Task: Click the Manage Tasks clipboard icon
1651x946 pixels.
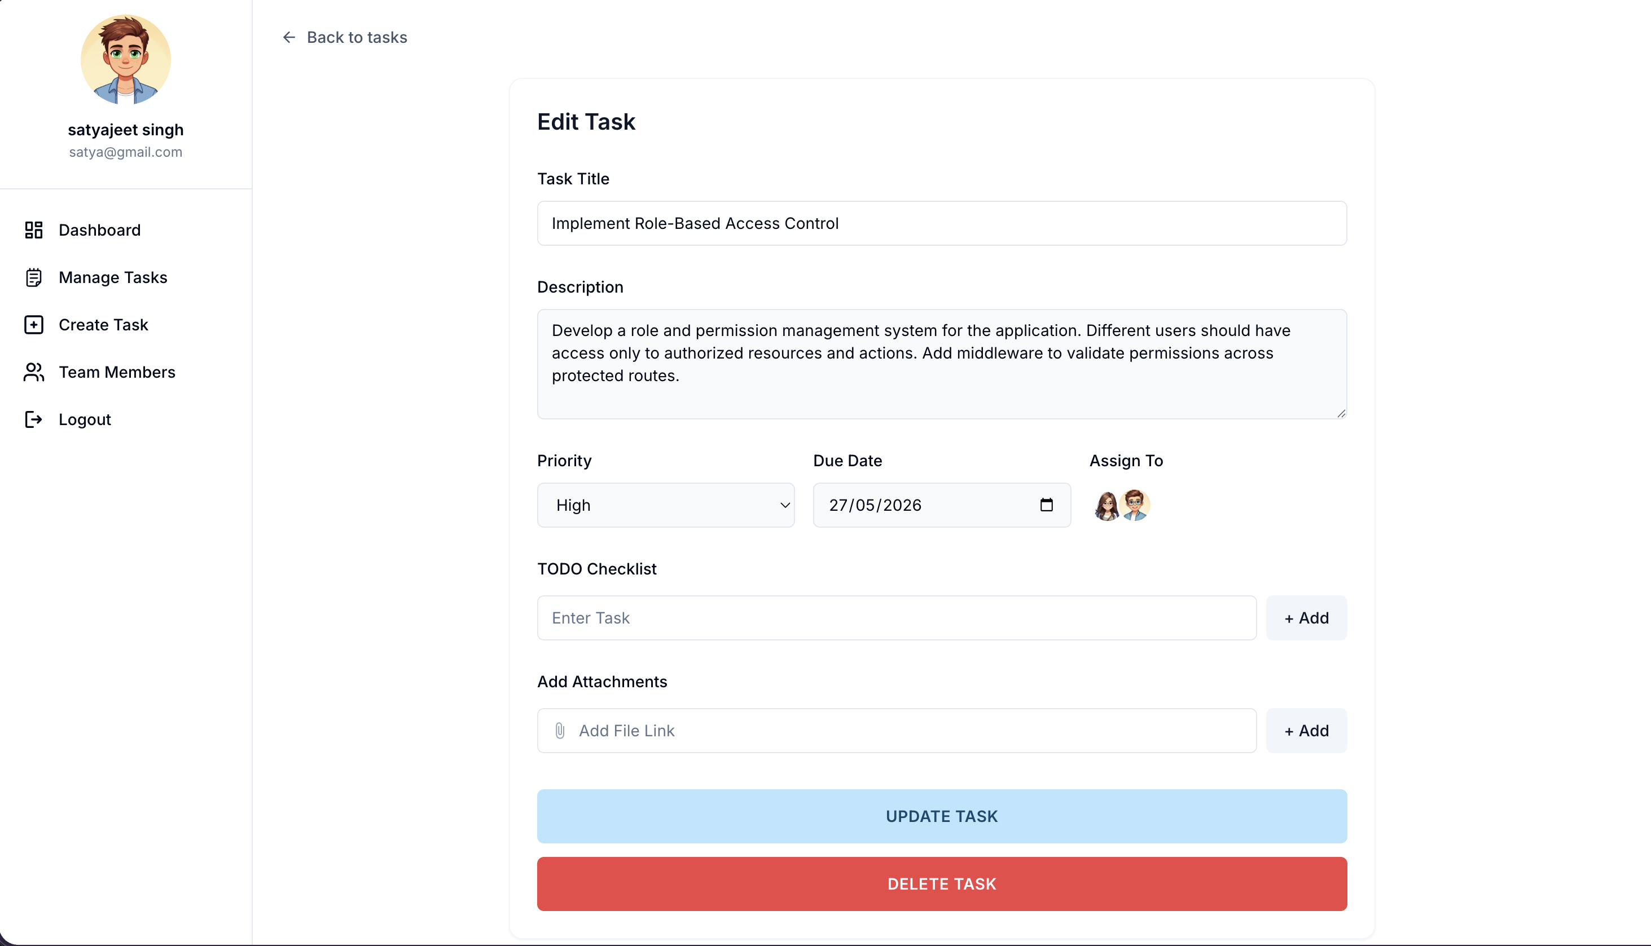Action: [34, 277]
